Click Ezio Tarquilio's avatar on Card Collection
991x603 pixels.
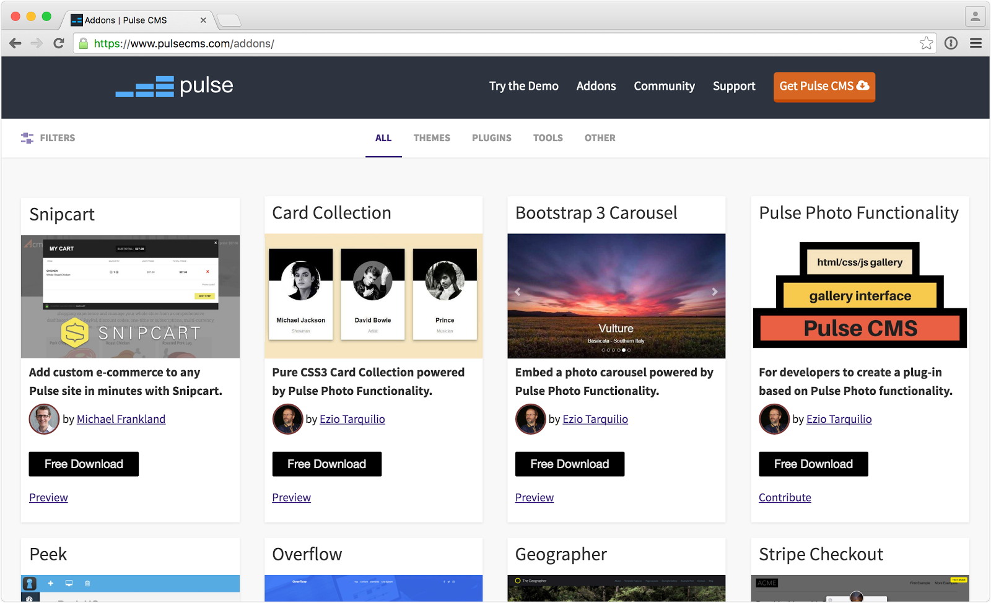(287, 419)
